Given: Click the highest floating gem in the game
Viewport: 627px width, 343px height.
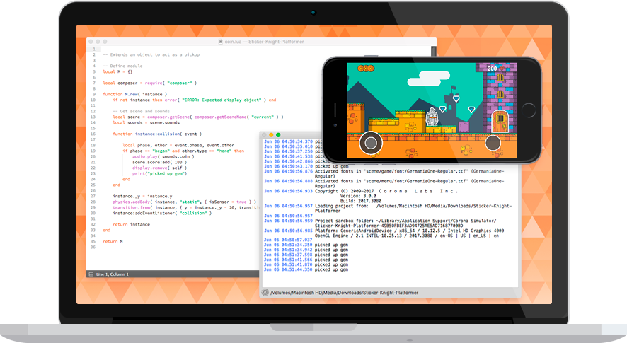Looking at the screenshot, I should click(456, 98).
